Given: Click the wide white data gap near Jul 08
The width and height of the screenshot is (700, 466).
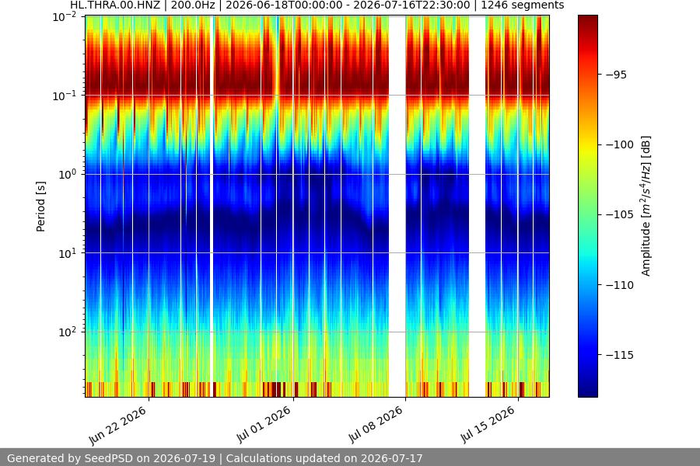Looking at the screenshot, I should point(397,206).
